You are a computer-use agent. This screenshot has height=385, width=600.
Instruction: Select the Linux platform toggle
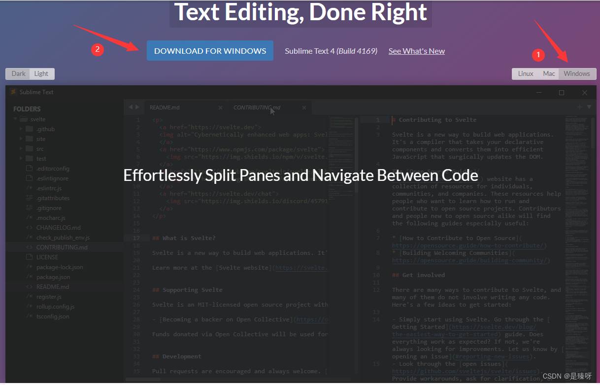(x=526, y=73)
